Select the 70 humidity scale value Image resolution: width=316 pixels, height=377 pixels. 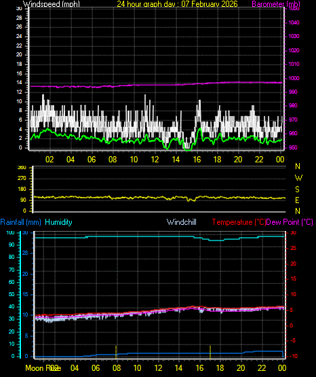pyautogui.click(x=12, y=270)
